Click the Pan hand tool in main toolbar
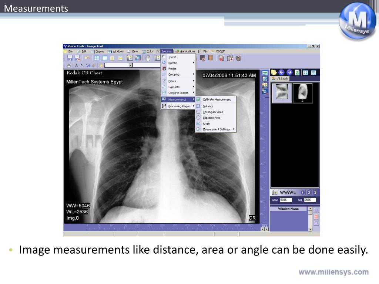The height and width of the screenshot is (284, 379). coord(147,58)
